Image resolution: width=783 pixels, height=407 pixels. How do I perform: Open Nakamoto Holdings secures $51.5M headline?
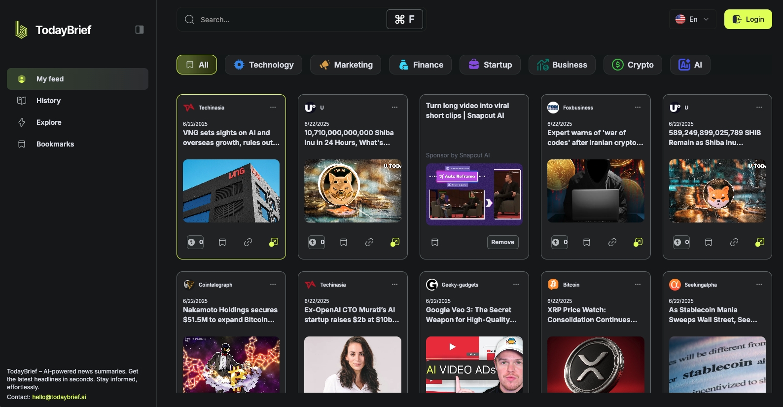click(230, 315)
